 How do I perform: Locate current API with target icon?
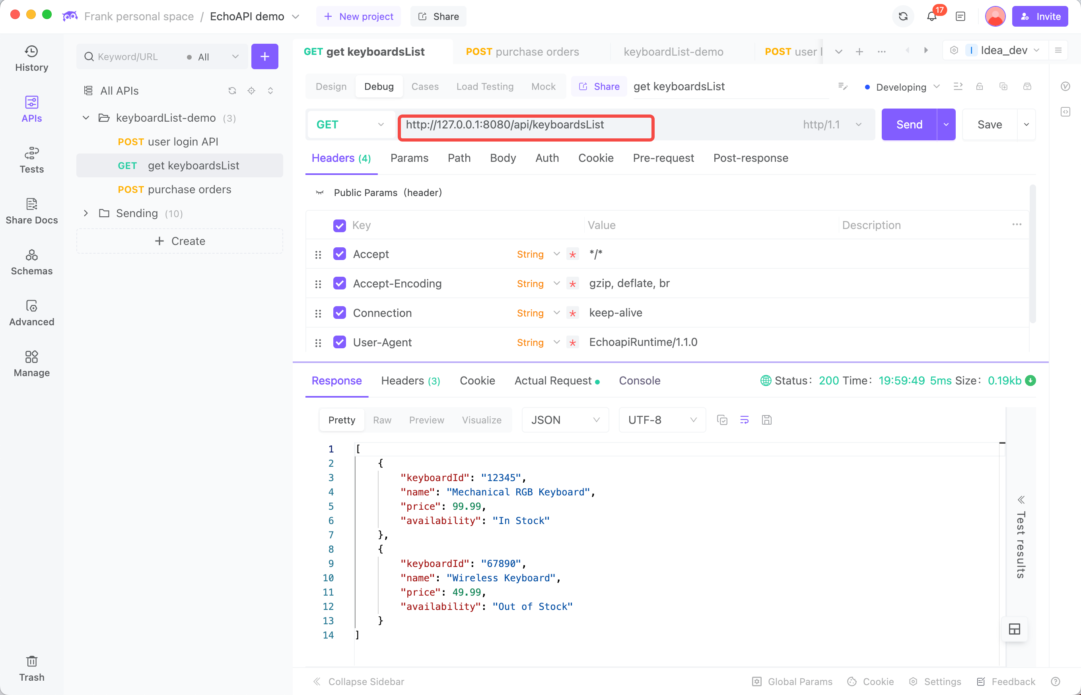click(x=251, y=91)
